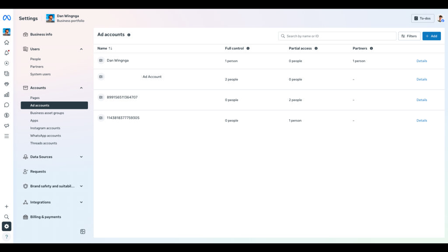Select the Insights bar chart icon
Image resolution: width=448 pixels, height=252 pixels.
pos(6,94)
